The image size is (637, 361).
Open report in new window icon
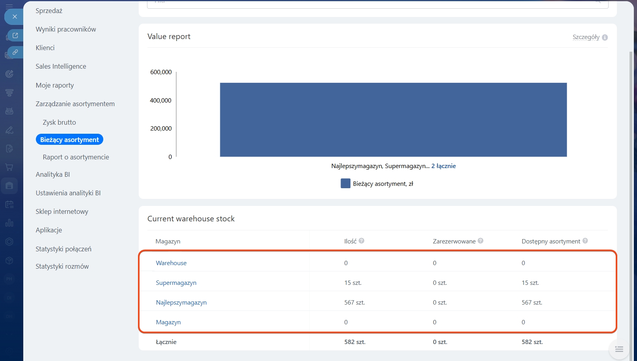tap(15, 36)
